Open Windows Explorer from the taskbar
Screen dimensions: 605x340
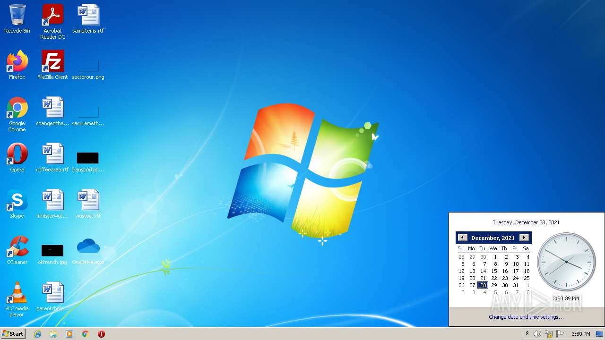point(53,334)
